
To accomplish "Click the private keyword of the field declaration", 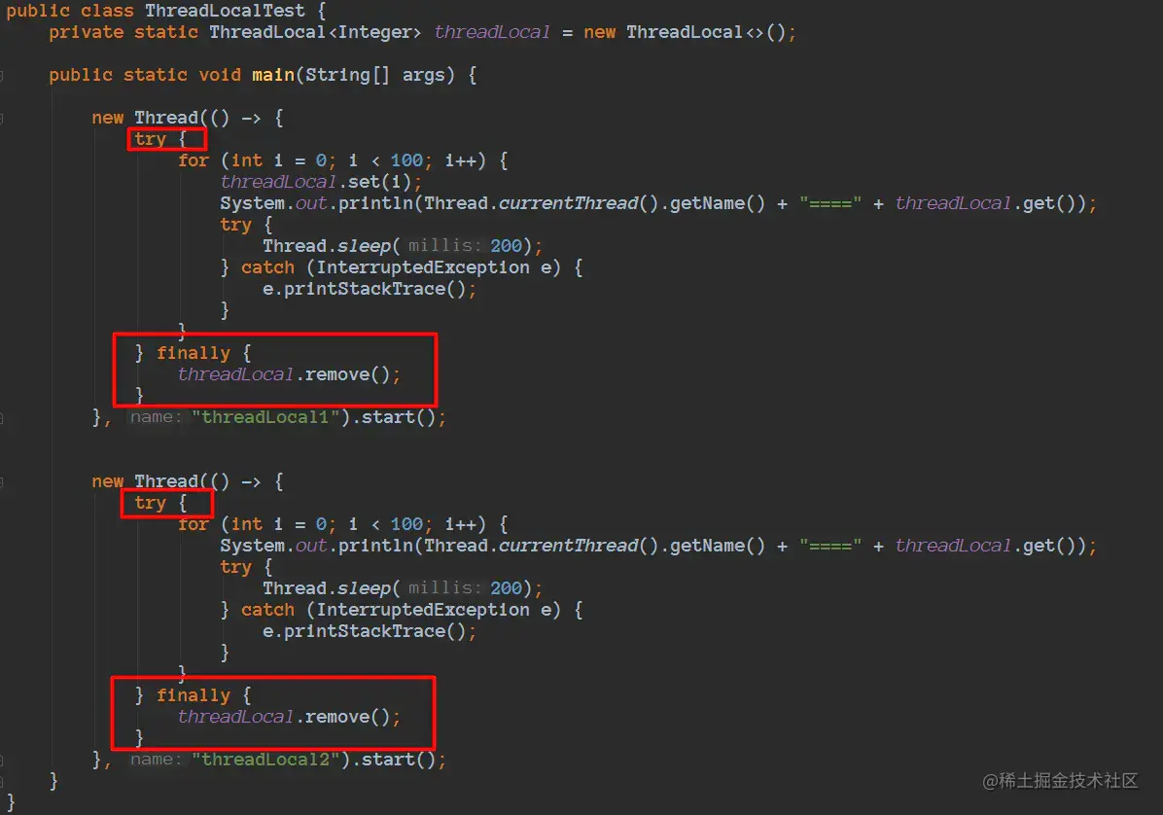I will (x=86, y=32).
